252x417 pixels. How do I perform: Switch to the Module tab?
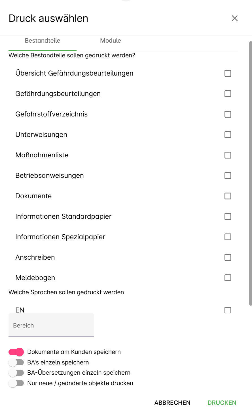111,41
